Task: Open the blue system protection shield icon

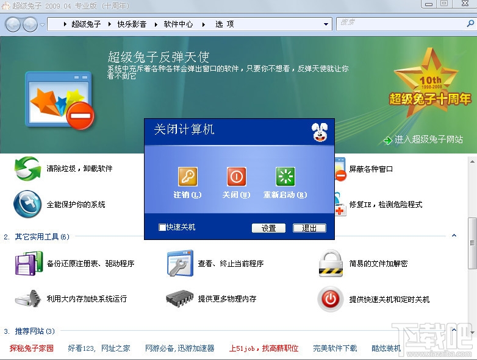Action: [27, 204]
